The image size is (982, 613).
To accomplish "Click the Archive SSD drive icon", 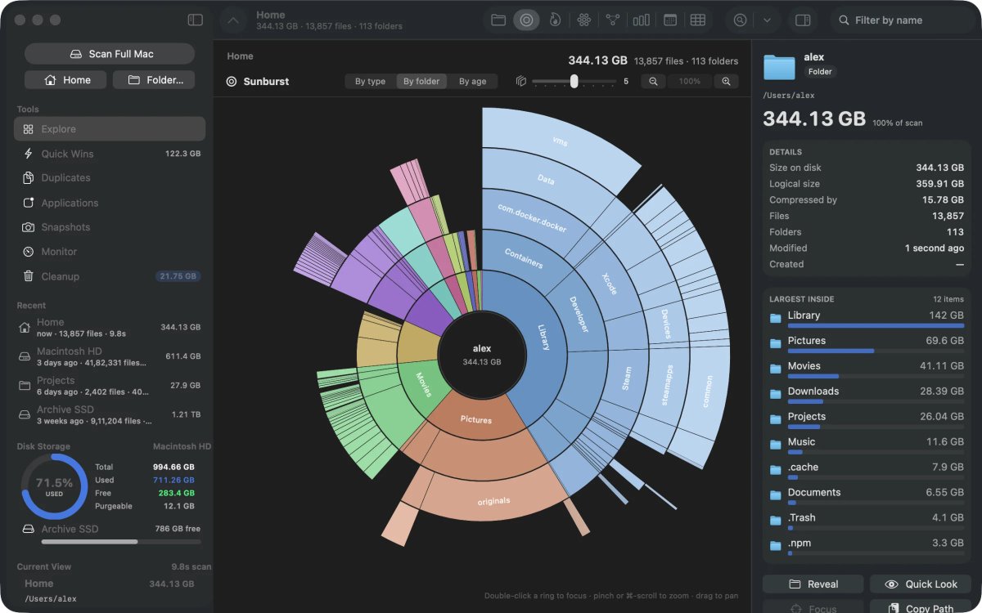I will pos(28,530).
